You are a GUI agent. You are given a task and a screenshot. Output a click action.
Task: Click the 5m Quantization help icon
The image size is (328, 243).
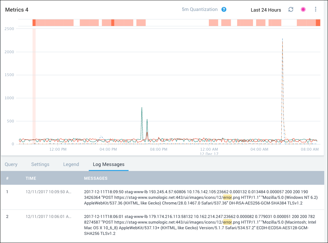coord(224,9)
